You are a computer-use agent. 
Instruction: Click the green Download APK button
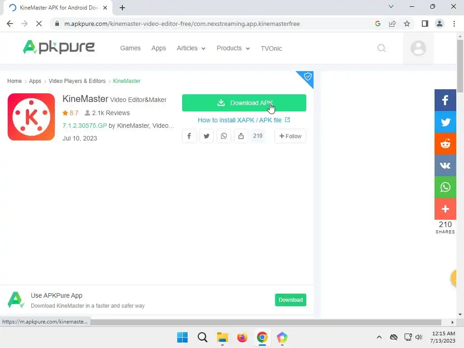click(x=244, y=103)
